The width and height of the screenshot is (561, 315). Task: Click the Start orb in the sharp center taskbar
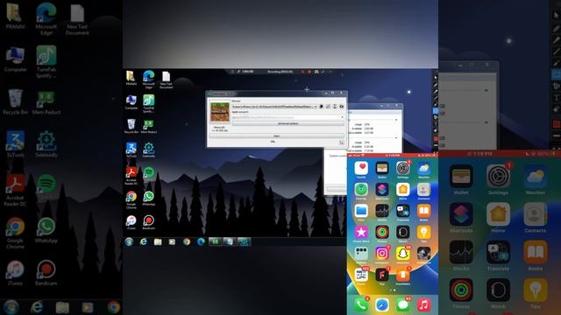tap(129, 241)
